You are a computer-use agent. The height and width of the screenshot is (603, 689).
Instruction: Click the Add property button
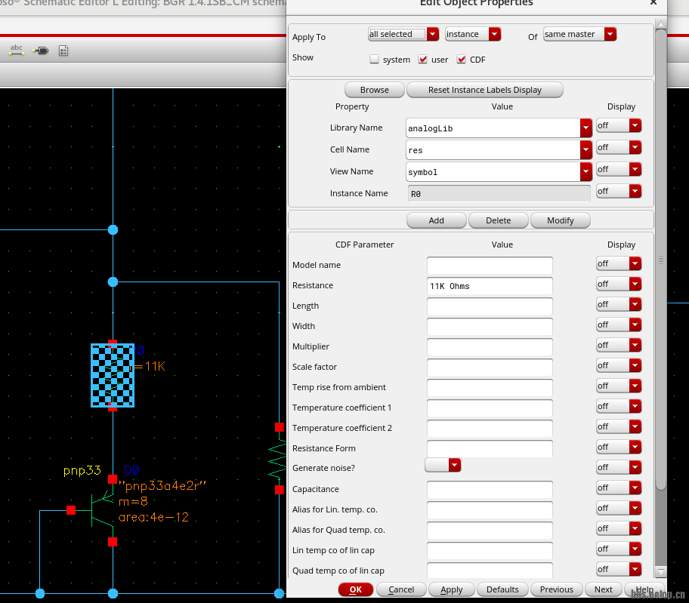437,220
